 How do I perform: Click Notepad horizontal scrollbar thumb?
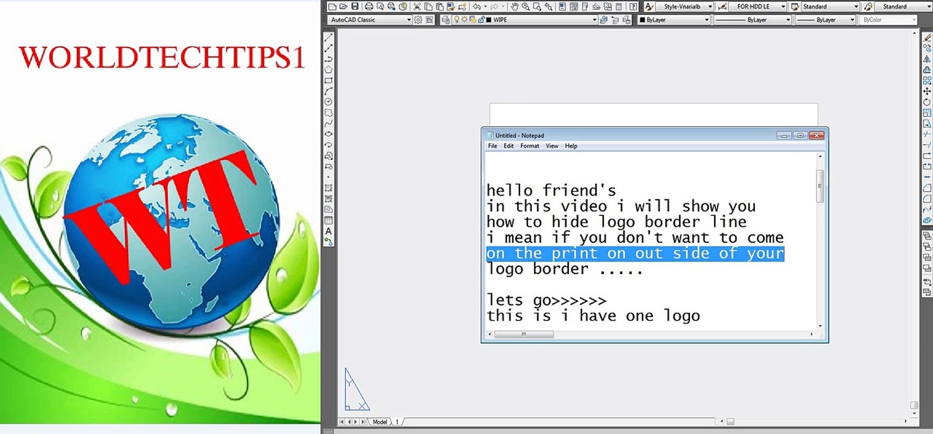[x=523, y=335]
